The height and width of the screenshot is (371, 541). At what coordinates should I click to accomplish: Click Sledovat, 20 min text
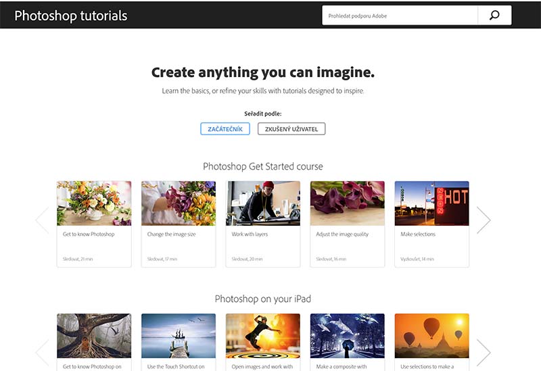[x=247, y=259]
